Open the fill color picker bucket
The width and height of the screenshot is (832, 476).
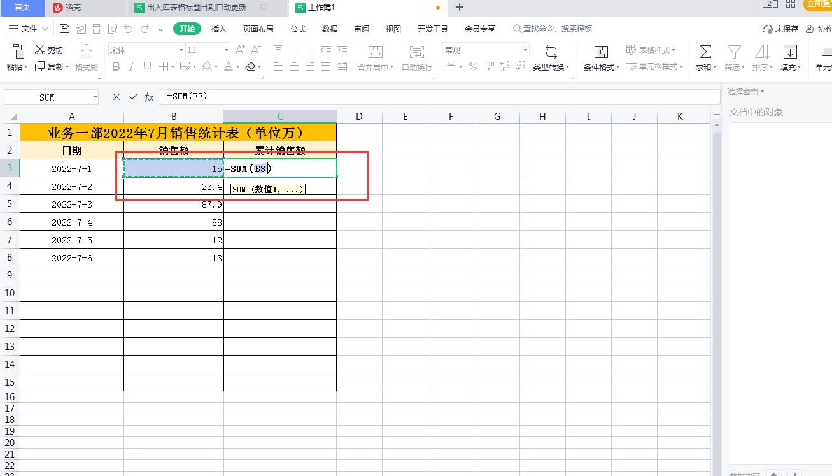[x=207, y=66]
